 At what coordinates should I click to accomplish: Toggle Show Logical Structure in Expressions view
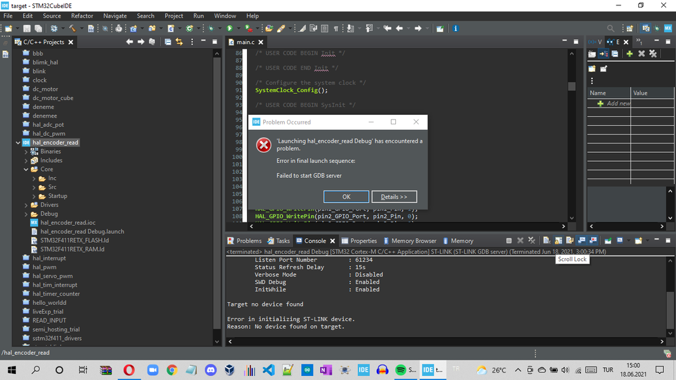coord(604,54)
